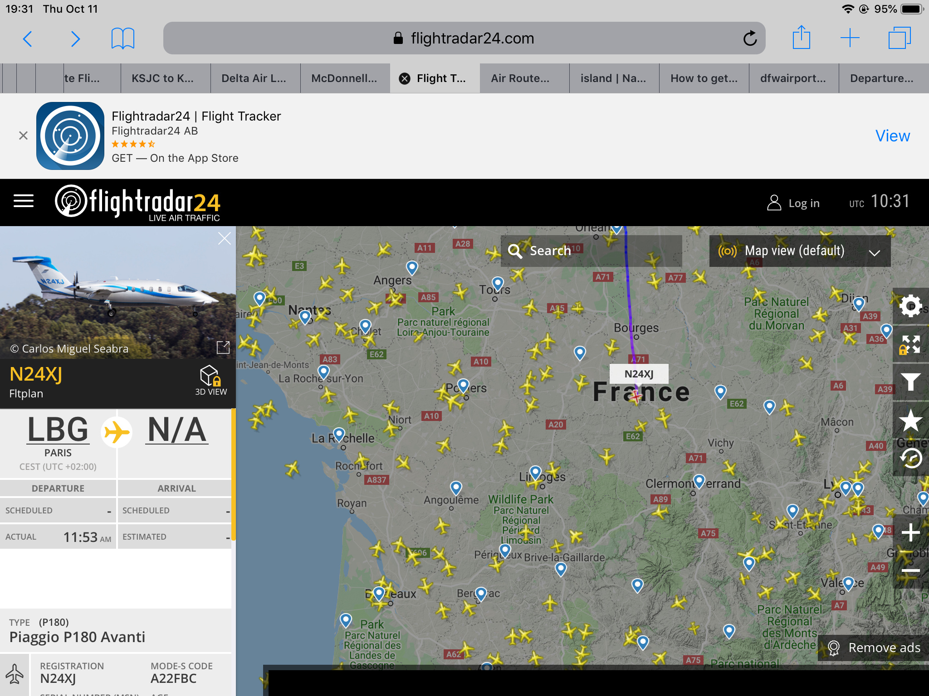Toggle the fullscreen map icon
Image resolution: width=929 pixels, height=696 pixels.
910,344
